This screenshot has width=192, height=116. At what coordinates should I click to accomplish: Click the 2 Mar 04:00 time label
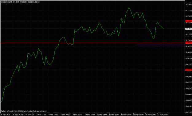(29, 115)
